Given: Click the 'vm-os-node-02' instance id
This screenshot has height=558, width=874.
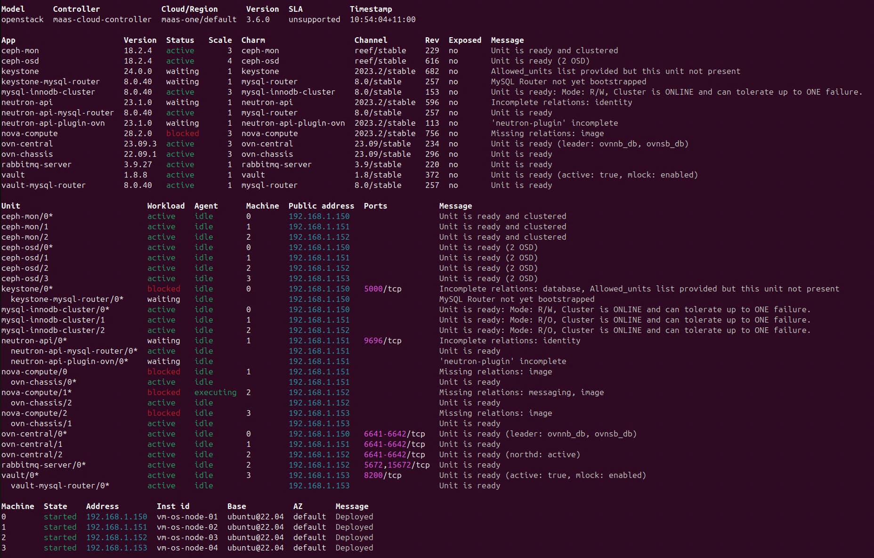Looking at the screenshot, I should (x=187, y=527).
